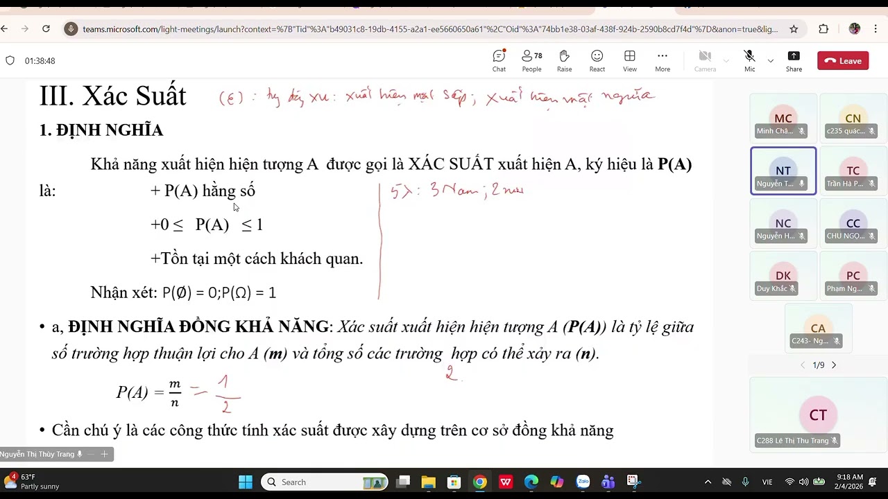Click the Nguyễn Thị Thùy Trang presenter label
Image resolution: width=888 pixels, height=499 pixels.
[37, 455]
